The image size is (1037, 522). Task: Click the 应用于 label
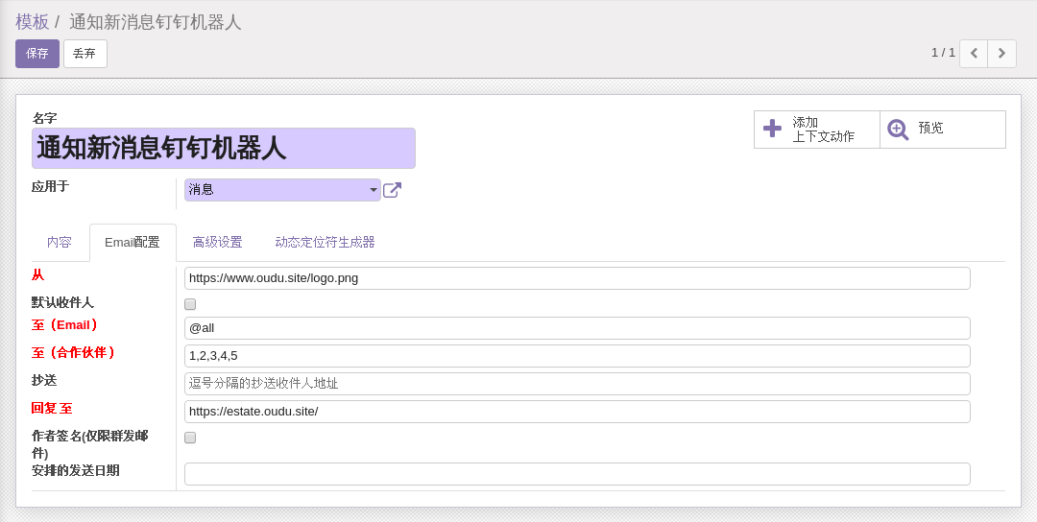50,186
